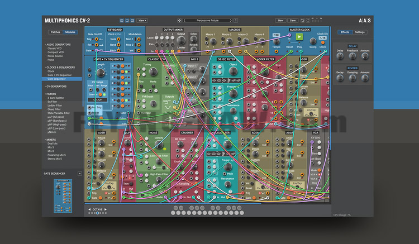Viewport: 419px width, 244px height.
Task: Create a New patch
Action: coord(280,21)
